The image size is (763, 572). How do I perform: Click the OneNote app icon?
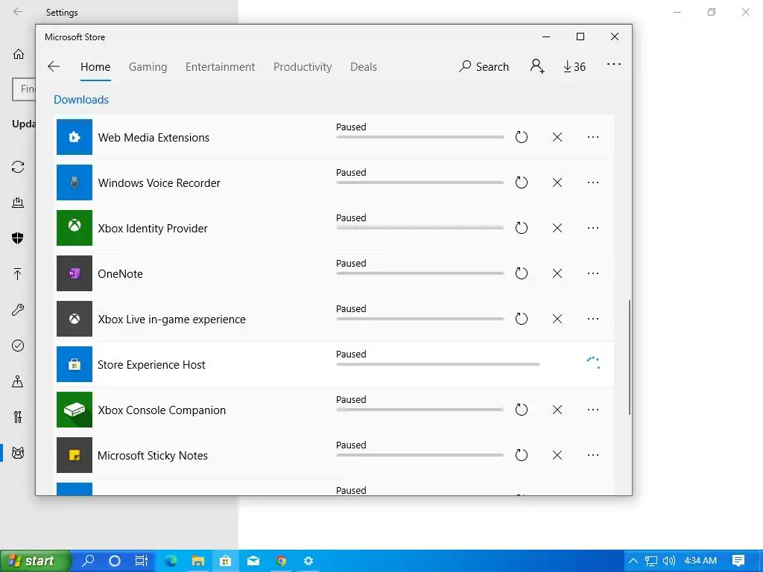click(75, 273)
